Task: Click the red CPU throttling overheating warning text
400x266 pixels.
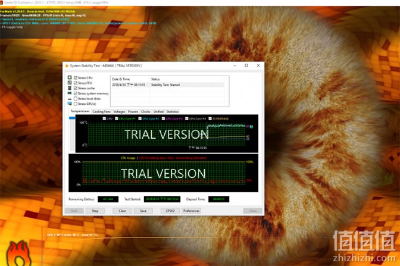Action: pyautogui.click(x=173, y=158)
